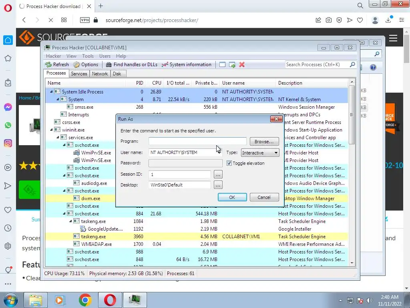Collapse svchost.exe PID 884 tree node
The height and width of the screenshot is (308, 410).
click(x=64, y=214)
